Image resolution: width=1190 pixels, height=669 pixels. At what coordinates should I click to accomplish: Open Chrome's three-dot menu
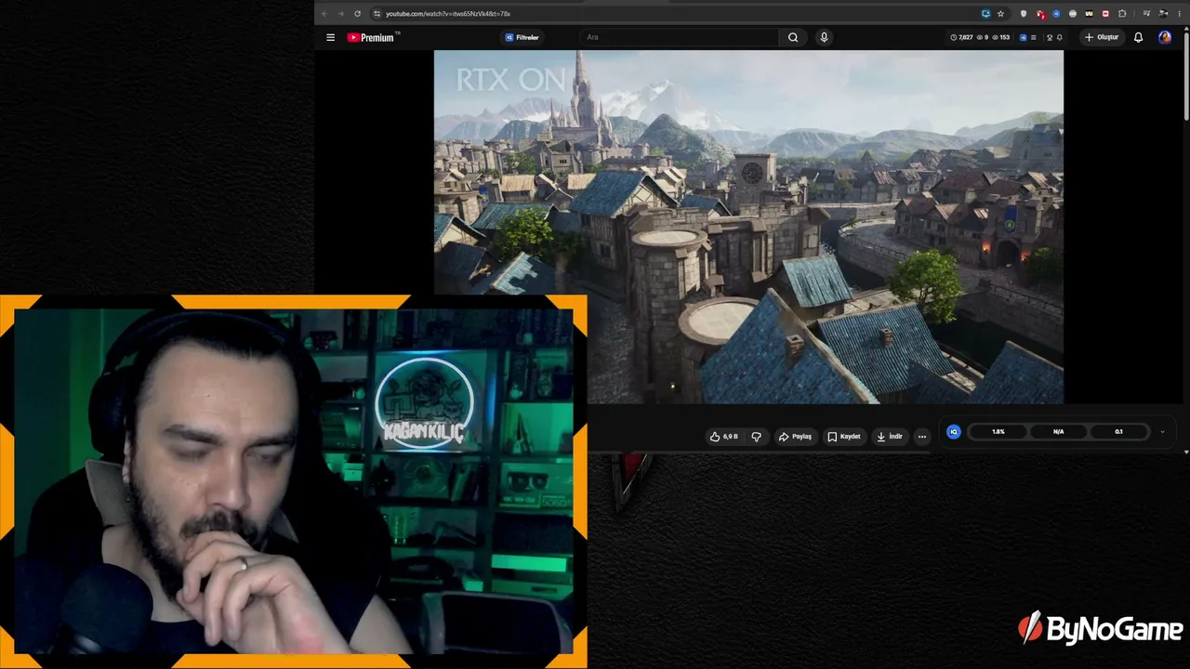coord(1180,14)
